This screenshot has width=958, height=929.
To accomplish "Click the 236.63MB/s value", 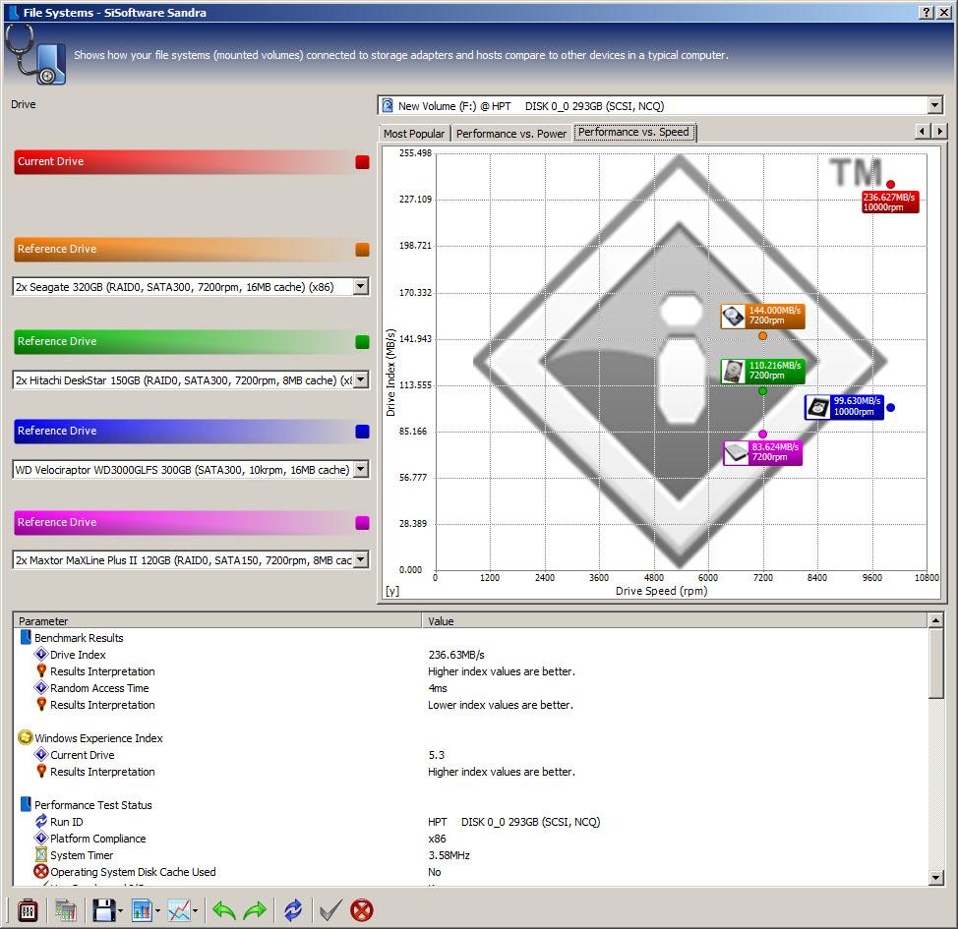I will (x=456, y=654).
